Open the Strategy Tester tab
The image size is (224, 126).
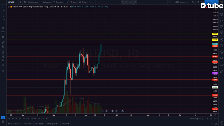click(x=53, y=124)
